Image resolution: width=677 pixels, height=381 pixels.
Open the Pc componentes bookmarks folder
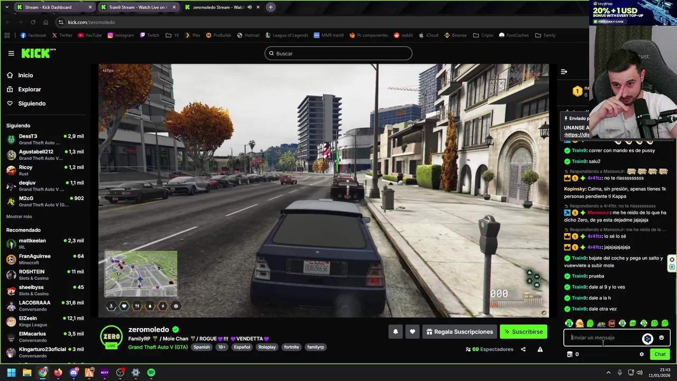tap(369, 35)
